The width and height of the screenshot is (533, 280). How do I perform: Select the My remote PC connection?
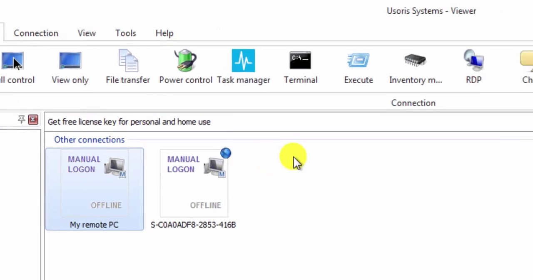tap(95, 189)
